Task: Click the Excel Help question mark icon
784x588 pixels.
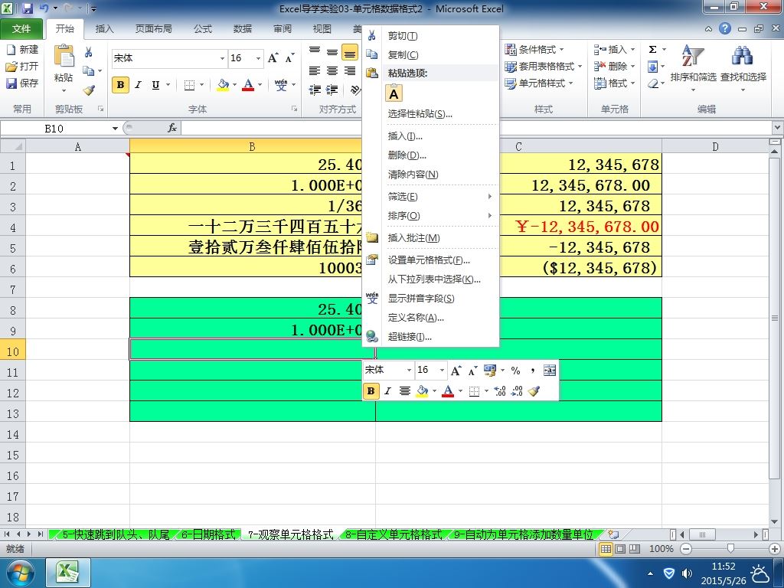Action: click(725, 28)
